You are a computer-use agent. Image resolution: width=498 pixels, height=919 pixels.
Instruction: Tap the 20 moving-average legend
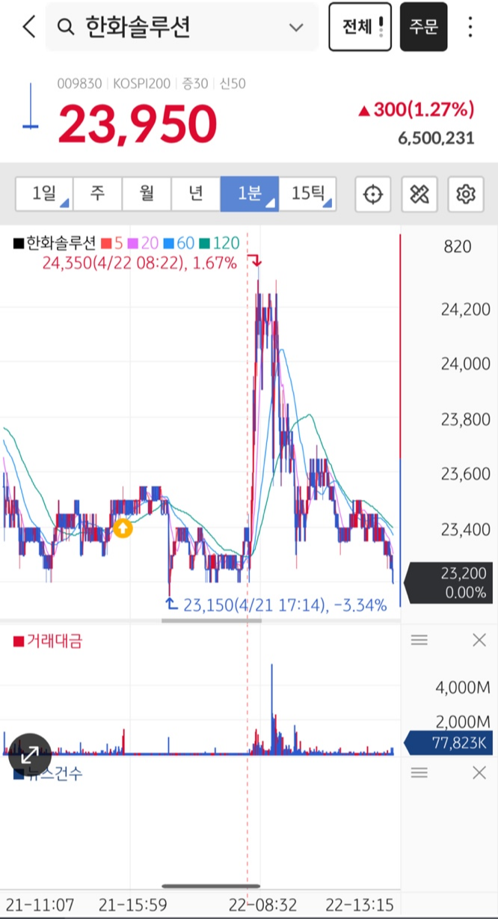142,242
